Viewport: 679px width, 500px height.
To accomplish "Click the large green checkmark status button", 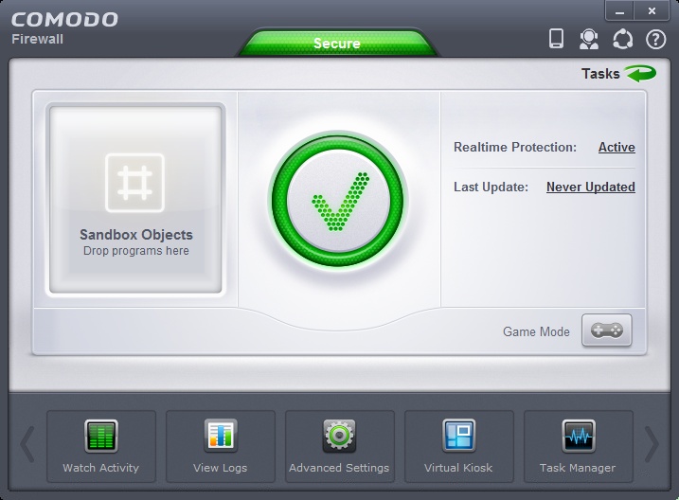I will point(337,201).
